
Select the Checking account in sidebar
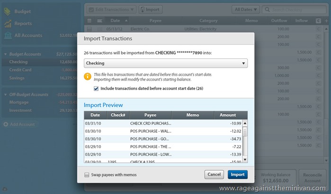40,62
